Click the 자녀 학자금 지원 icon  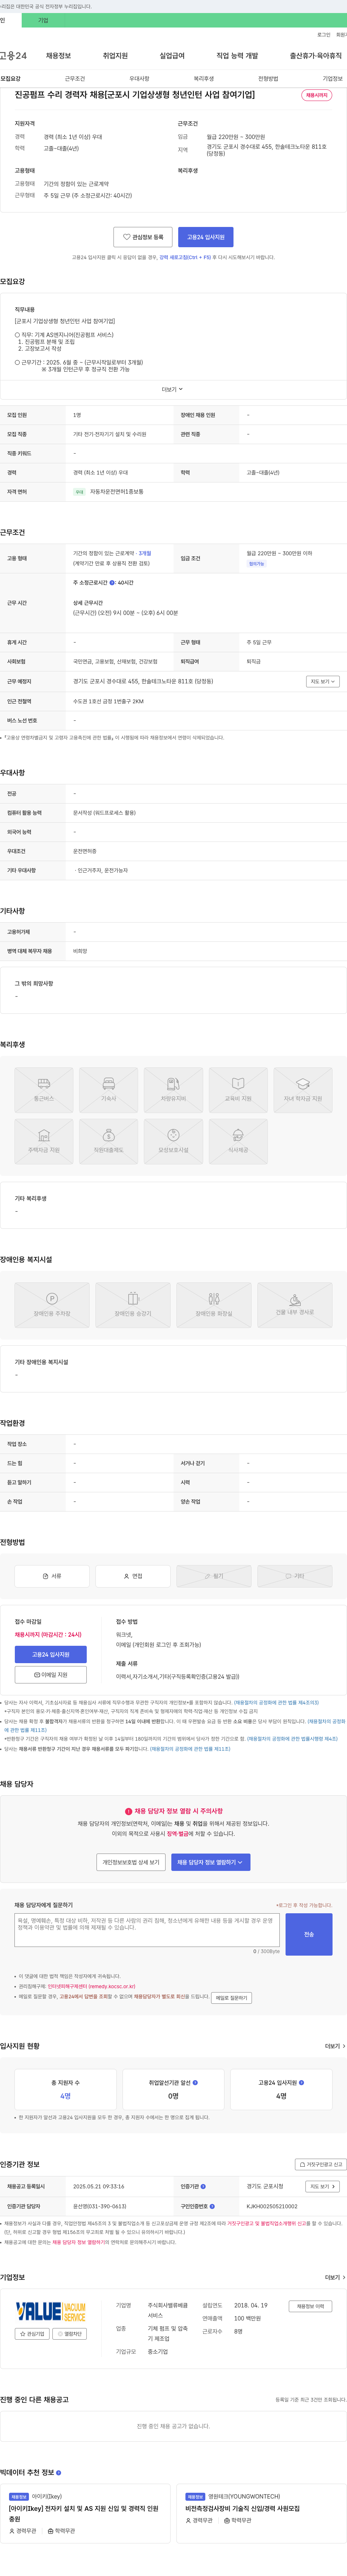[303, 1090]
